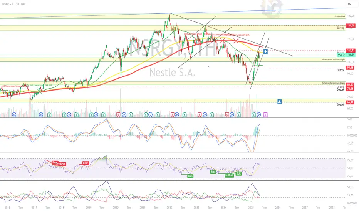Click the red earnings E marker at 2023
359x211 pixels.
(x=200, y=114)
